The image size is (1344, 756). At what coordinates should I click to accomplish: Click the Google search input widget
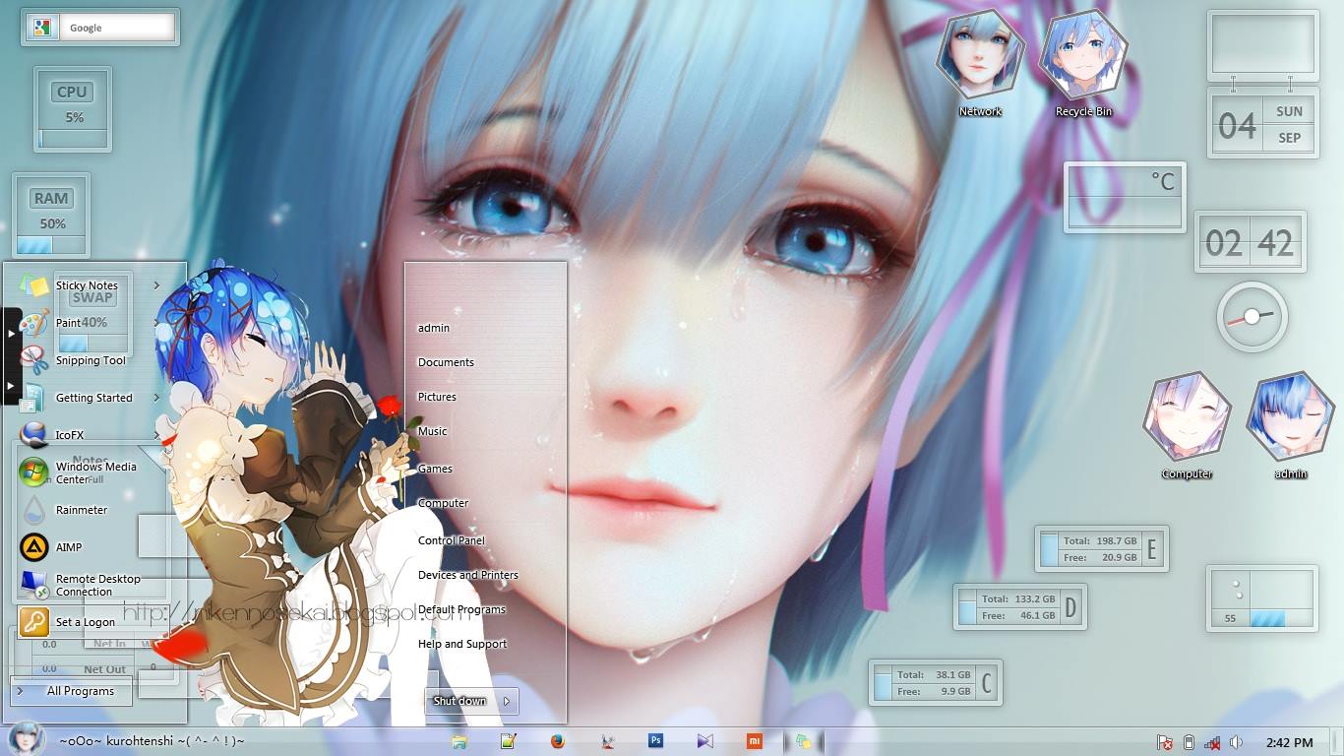(118, 28)
